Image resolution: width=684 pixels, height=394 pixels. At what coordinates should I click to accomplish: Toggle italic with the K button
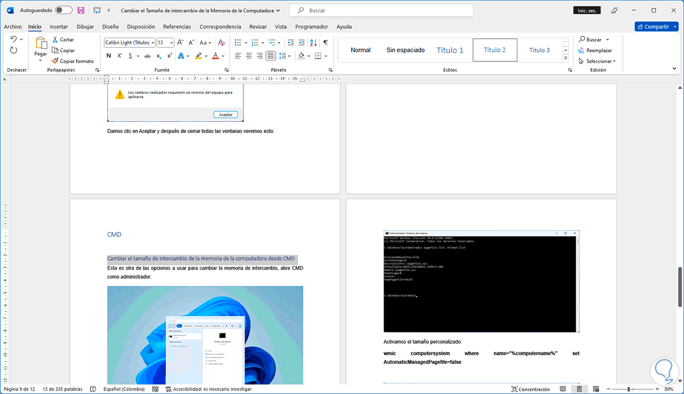(x=120, y=56)
